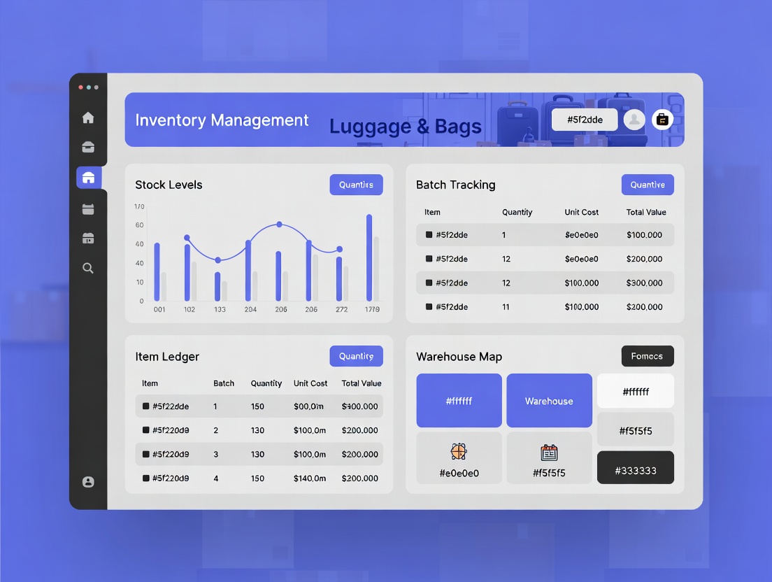Check the box on Item Ledger batch 4 row

click(145, 478)
